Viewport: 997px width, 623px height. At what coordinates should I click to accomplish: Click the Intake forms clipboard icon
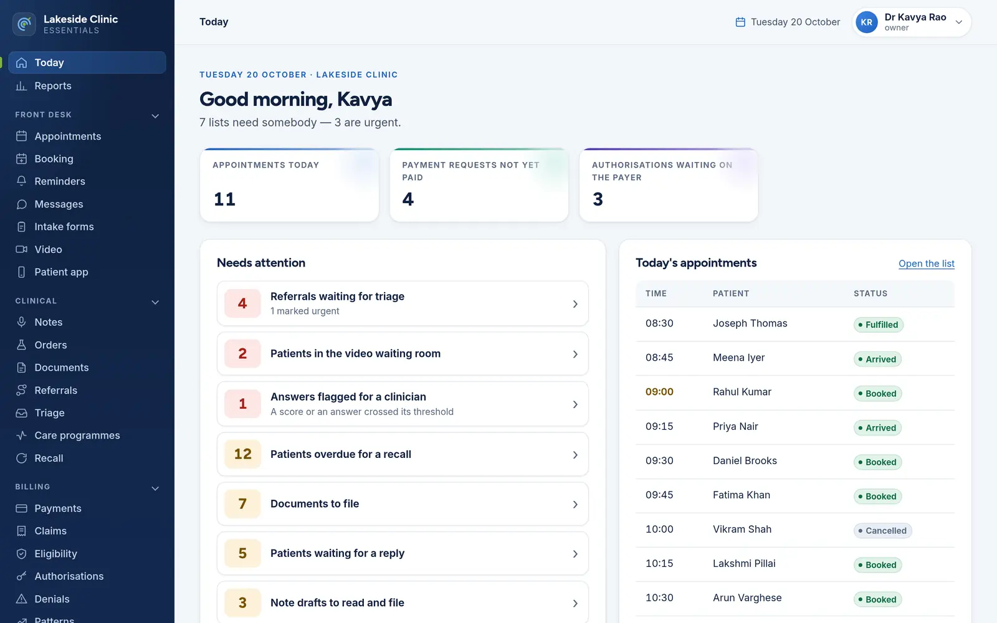coord(21,227)
